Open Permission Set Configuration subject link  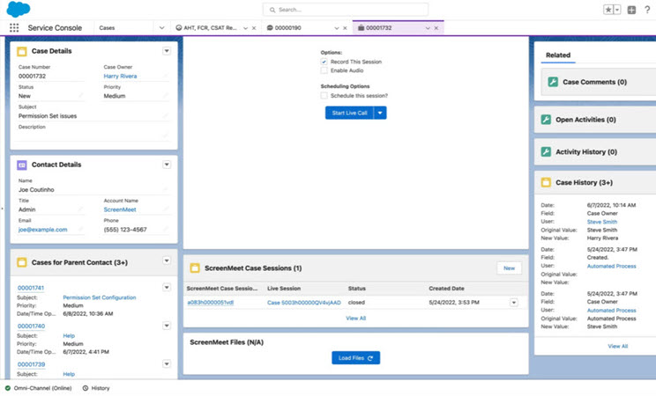(x=100, y=297)
